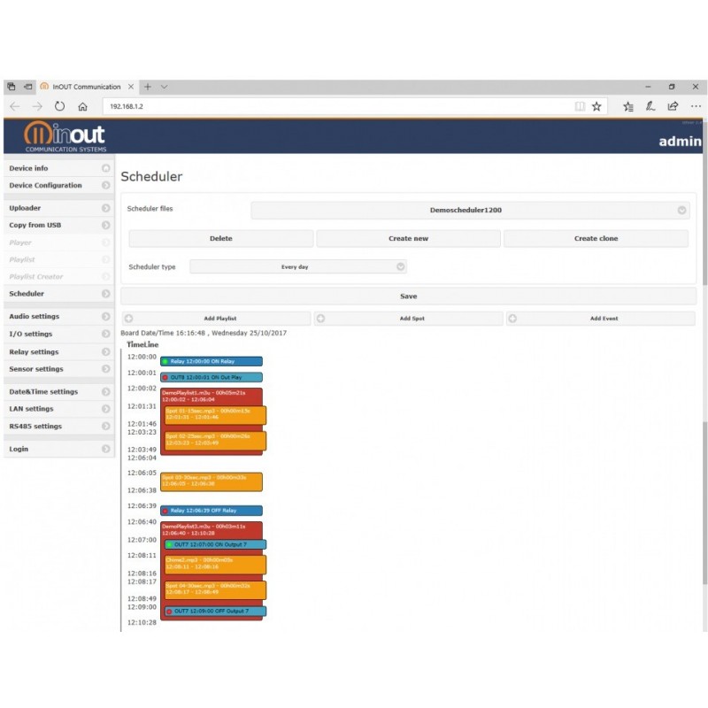
Task: Click the browser home icon
Action: (x=82, y=106)
